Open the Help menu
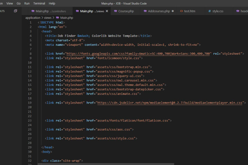 tap(51, 3)
